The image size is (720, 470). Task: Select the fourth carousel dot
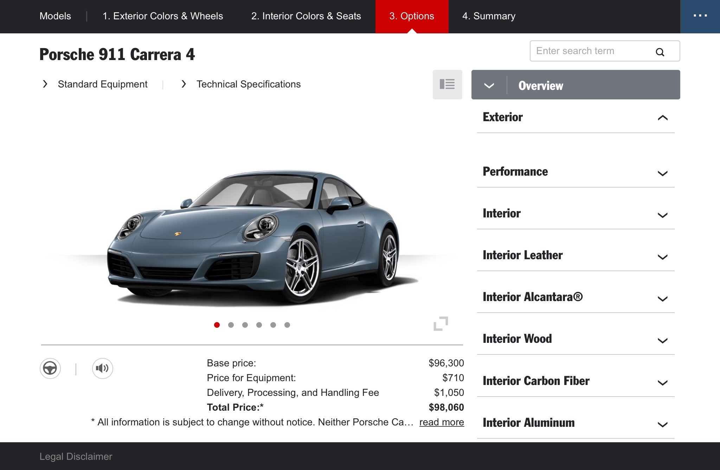tap(259, 325)
